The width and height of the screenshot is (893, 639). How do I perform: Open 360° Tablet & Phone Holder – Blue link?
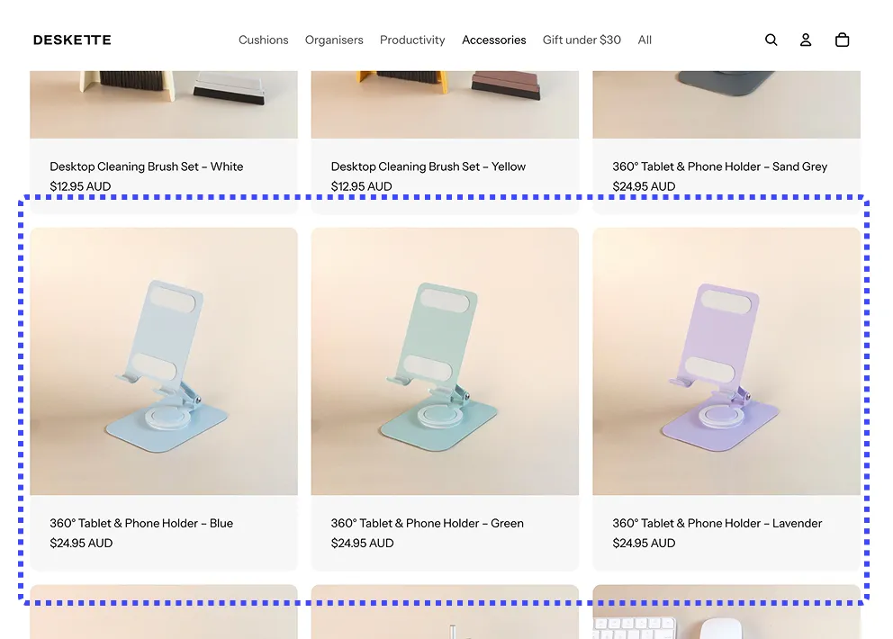pyautogui.click(x=141, y=523)
